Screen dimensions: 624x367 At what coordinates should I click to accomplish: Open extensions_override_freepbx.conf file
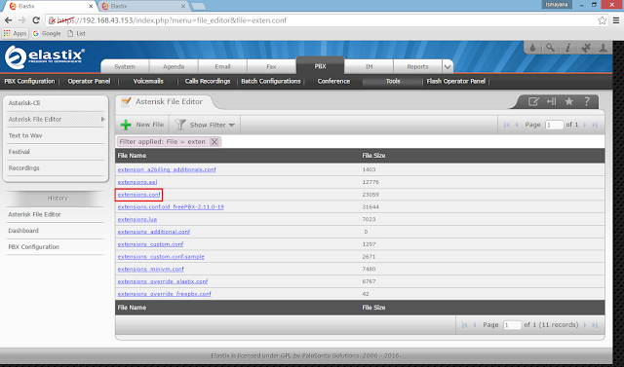coord(165,294)
